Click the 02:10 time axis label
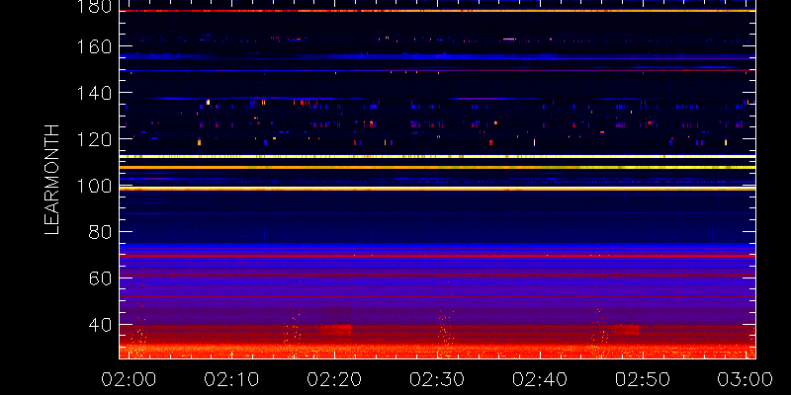791x395 pixels. point(231,379)
